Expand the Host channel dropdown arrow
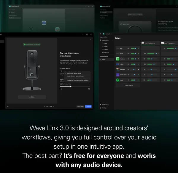 pos(138,48)
